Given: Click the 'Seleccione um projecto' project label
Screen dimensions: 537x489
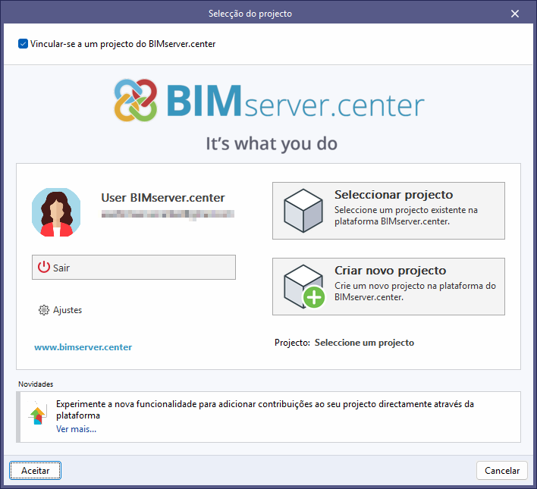Looking at the screenshot, I should coord(364,343).
